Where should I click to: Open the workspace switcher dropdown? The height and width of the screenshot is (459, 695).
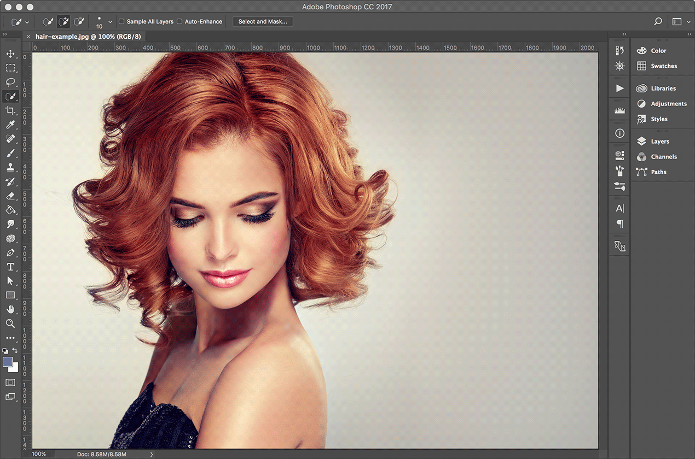tap(681, 22)
